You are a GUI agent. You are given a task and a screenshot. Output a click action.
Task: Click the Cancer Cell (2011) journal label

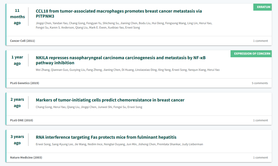point(22,41)
